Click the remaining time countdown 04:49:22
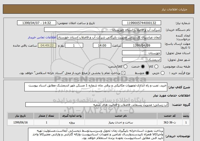 coord(47,45)
